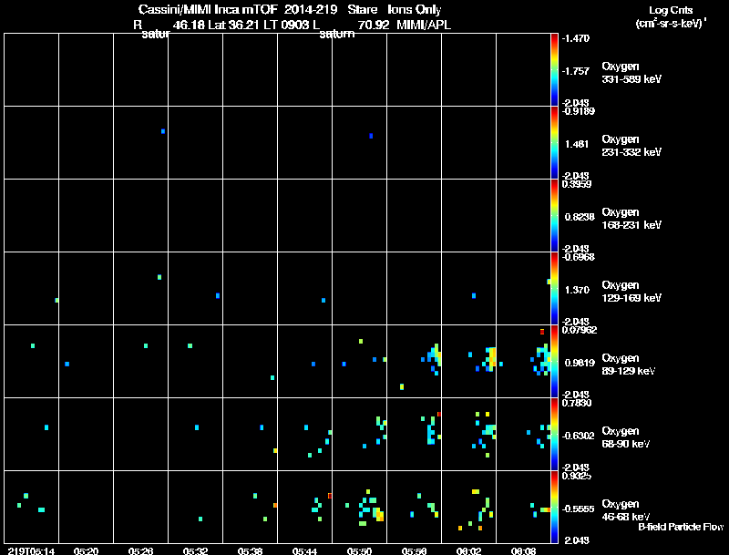The height and width of the screenshot is (555, 729).
Task: Click the '1.370' color scale value
Action: pyautogui.click(x=577, y=290)
